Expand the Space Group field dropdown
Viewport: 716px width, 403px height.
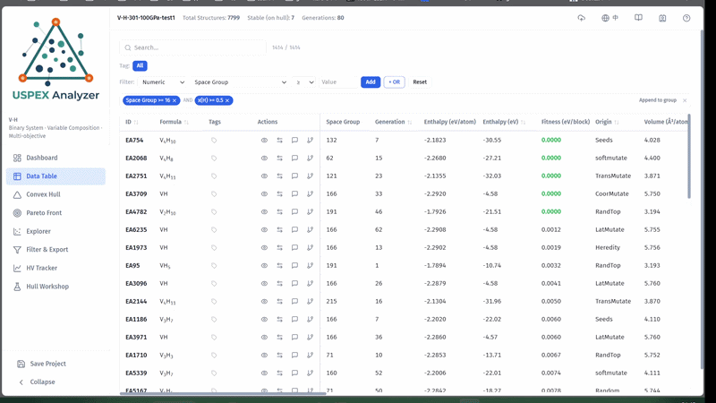pyautogui.click(x=240, y=82)
